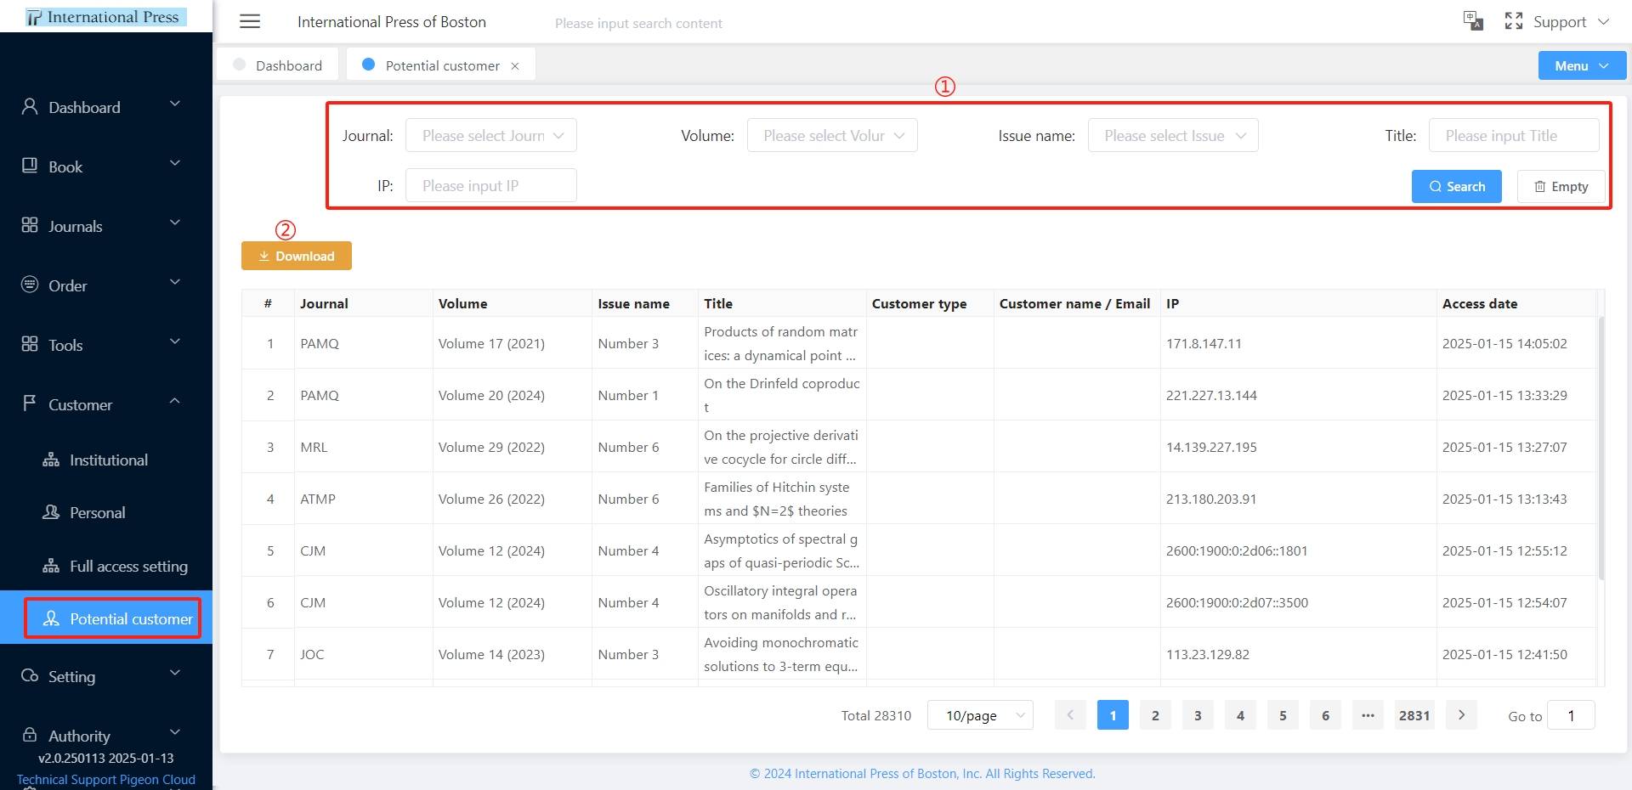
Task: Collapse the Customer sidebar menu chevron
Action: [x=175, y=401]
